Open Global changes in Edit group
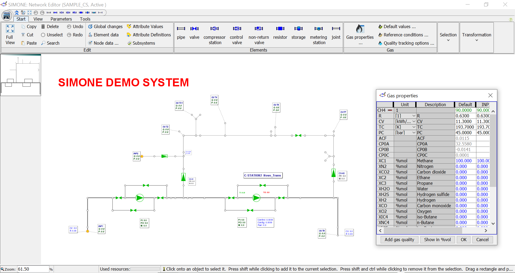Screen dimensions: 515x273 click(x=105, y=26)
